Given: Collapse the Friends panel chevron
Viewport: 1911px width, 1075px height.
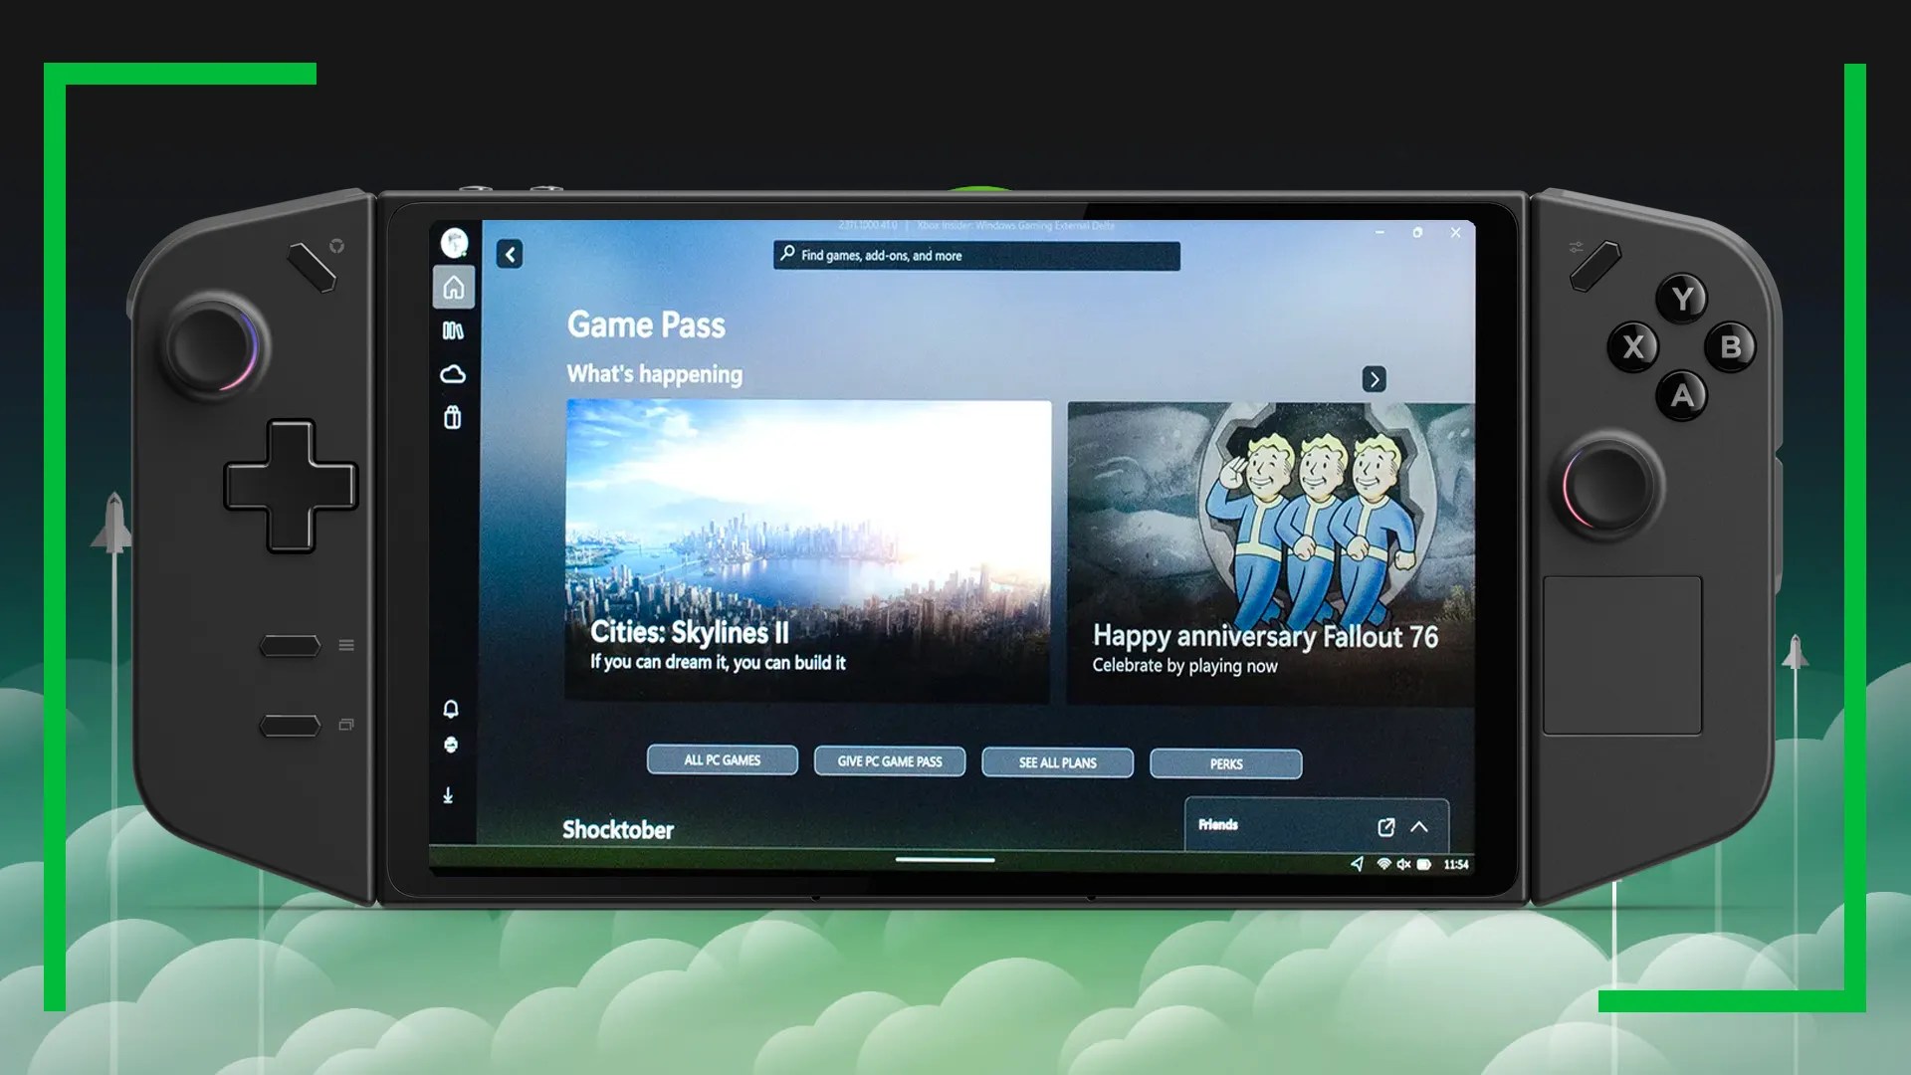Looking at the screenshot, I should click(1419, 826).
